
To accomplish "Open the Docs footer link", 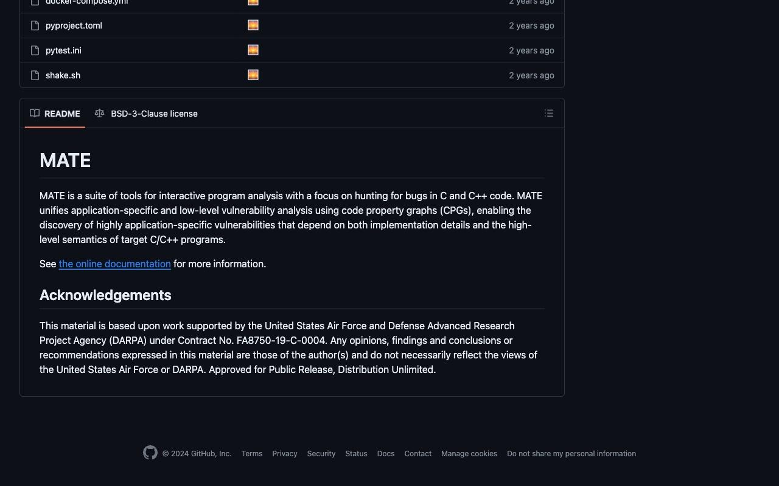I will pyautogui.click(x=386, y=454).
